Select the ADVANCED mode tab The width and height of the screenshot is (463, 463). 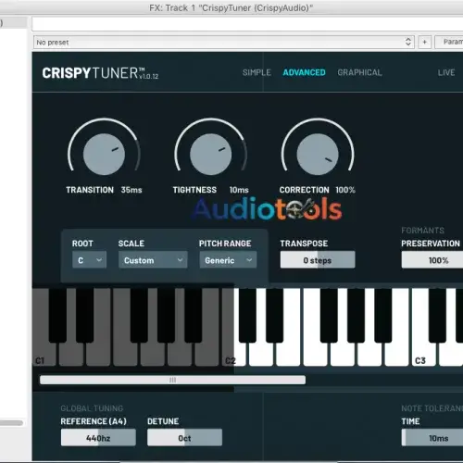[x=304, y=72]
